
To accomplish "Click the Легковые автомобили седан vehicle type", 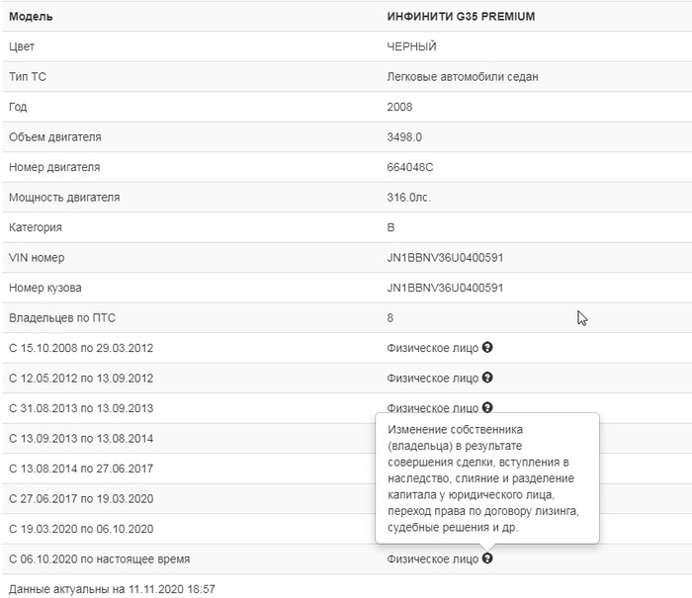I will 462,76.
